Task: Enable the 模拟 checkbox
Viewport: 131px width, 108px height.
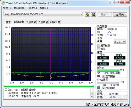Action: point(99,49)
